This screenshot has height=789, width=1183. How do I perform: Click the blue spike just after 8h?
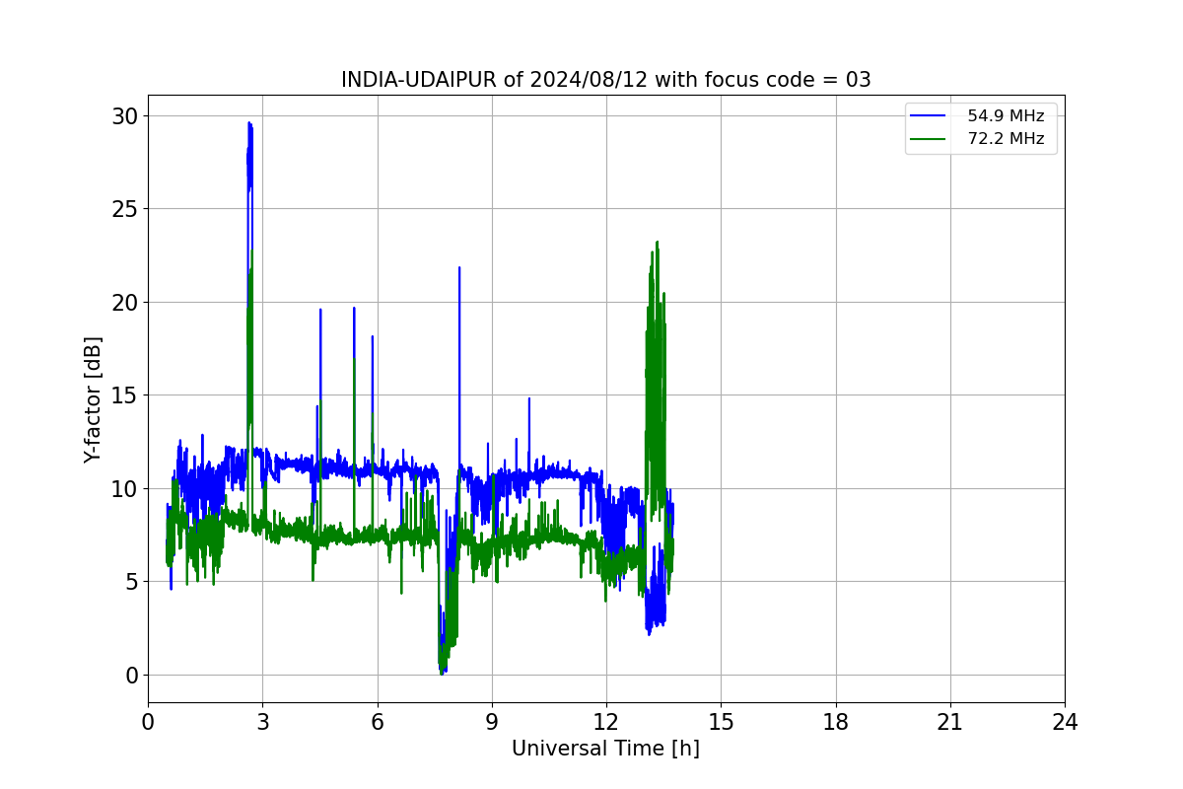459,268
